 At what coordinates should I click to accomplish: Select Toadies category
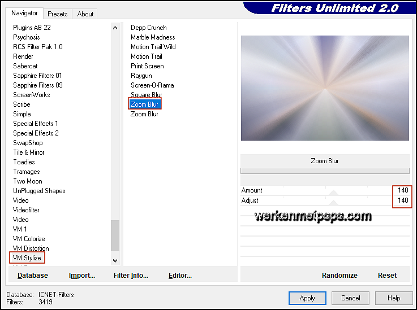pyautogui.click(x=24, y=162)
